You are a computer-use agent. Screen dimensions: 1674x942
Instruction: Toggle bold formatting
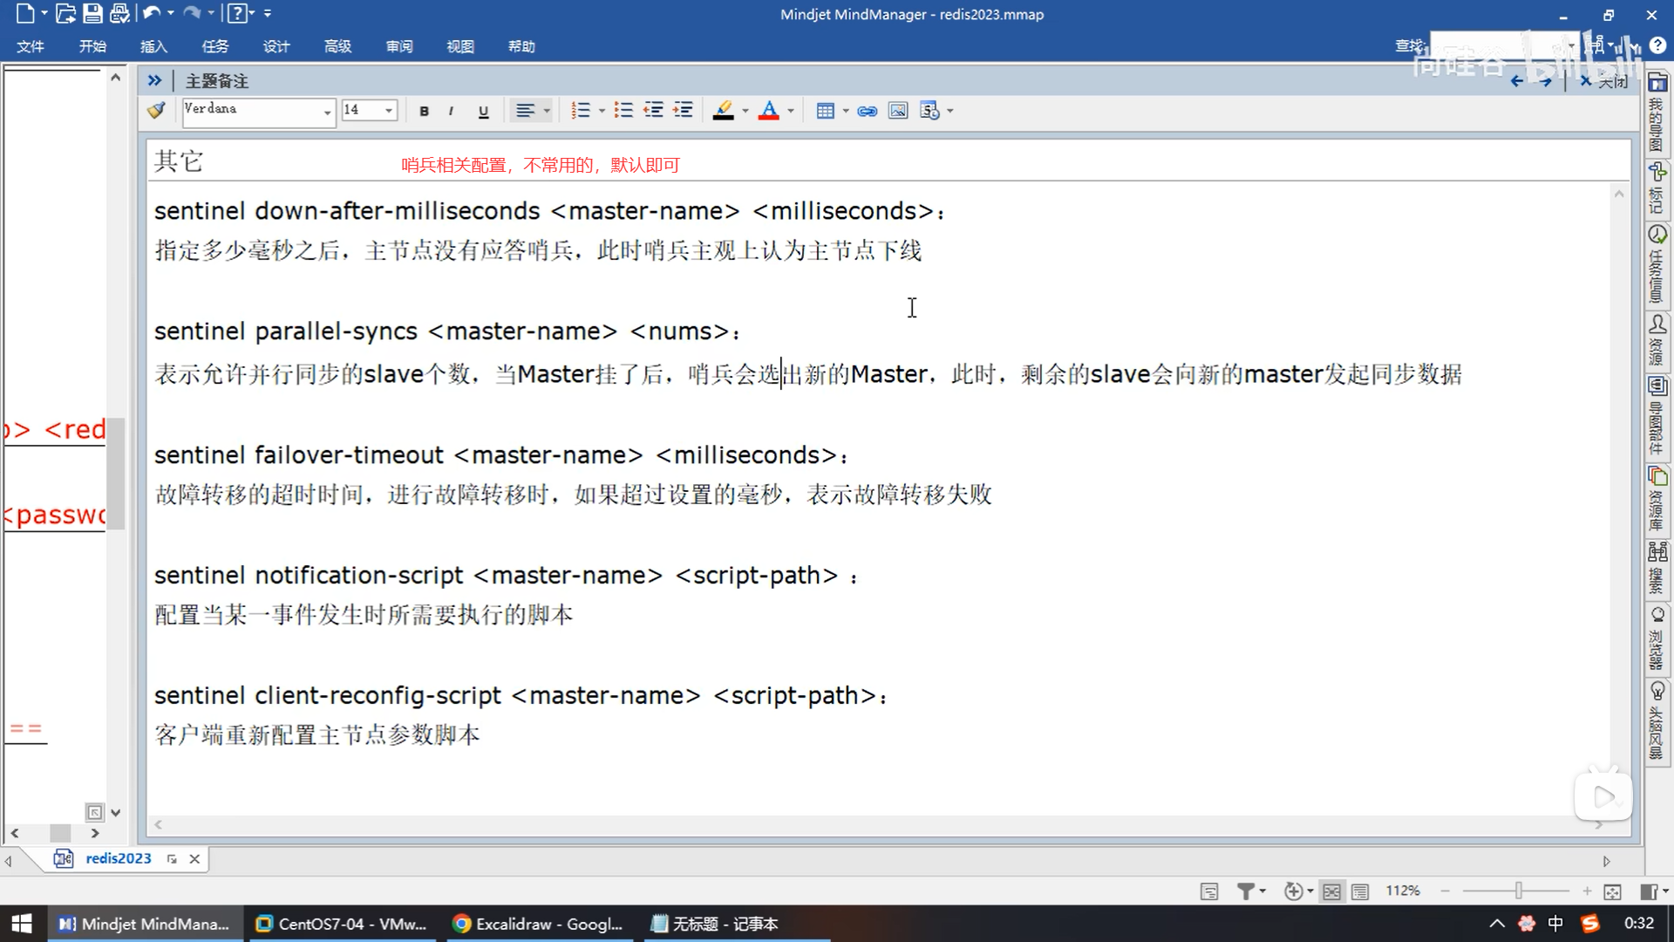(x=424, y=111)
